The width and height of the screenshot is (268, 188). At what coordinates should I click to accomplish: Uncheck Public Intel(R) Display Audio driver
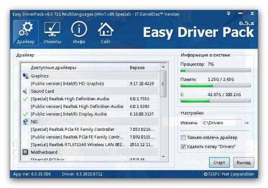[25, 114]
